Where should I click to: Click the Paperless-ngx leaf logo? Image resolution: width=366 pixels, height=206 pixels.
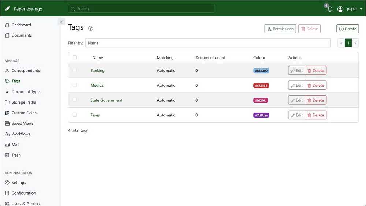tap(7, 9)
